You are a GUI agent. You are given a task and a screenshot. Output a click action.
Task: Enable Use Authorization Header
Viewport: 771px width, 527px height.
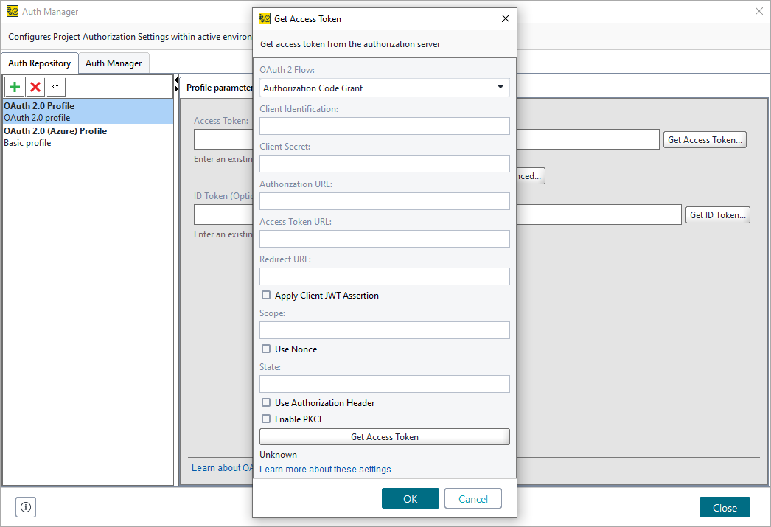266,402
